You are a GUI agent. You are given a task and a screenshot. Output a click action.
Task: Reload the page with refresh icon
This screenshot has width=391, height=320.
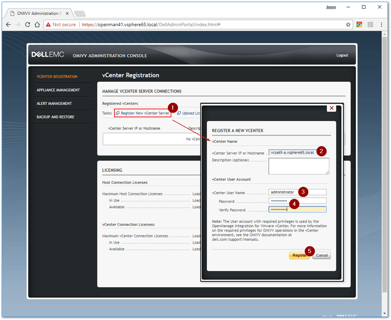point(28,24)
